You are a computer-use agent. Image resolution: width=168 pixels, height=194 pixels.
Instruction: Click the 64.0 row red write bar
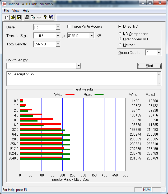(x=42, y=133)
